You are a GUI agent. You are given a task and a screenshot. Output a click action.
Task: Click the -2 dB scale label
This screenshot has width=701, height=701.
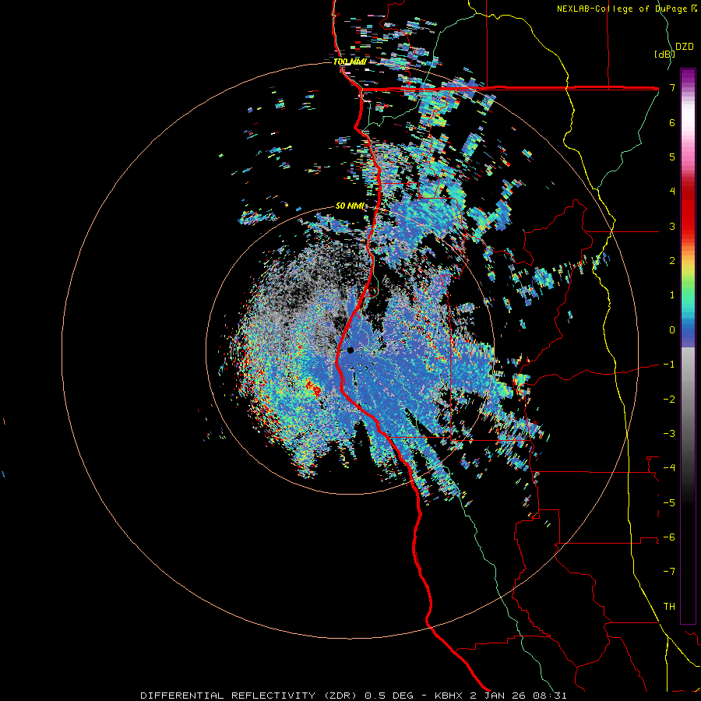click(x=669, y=400)
